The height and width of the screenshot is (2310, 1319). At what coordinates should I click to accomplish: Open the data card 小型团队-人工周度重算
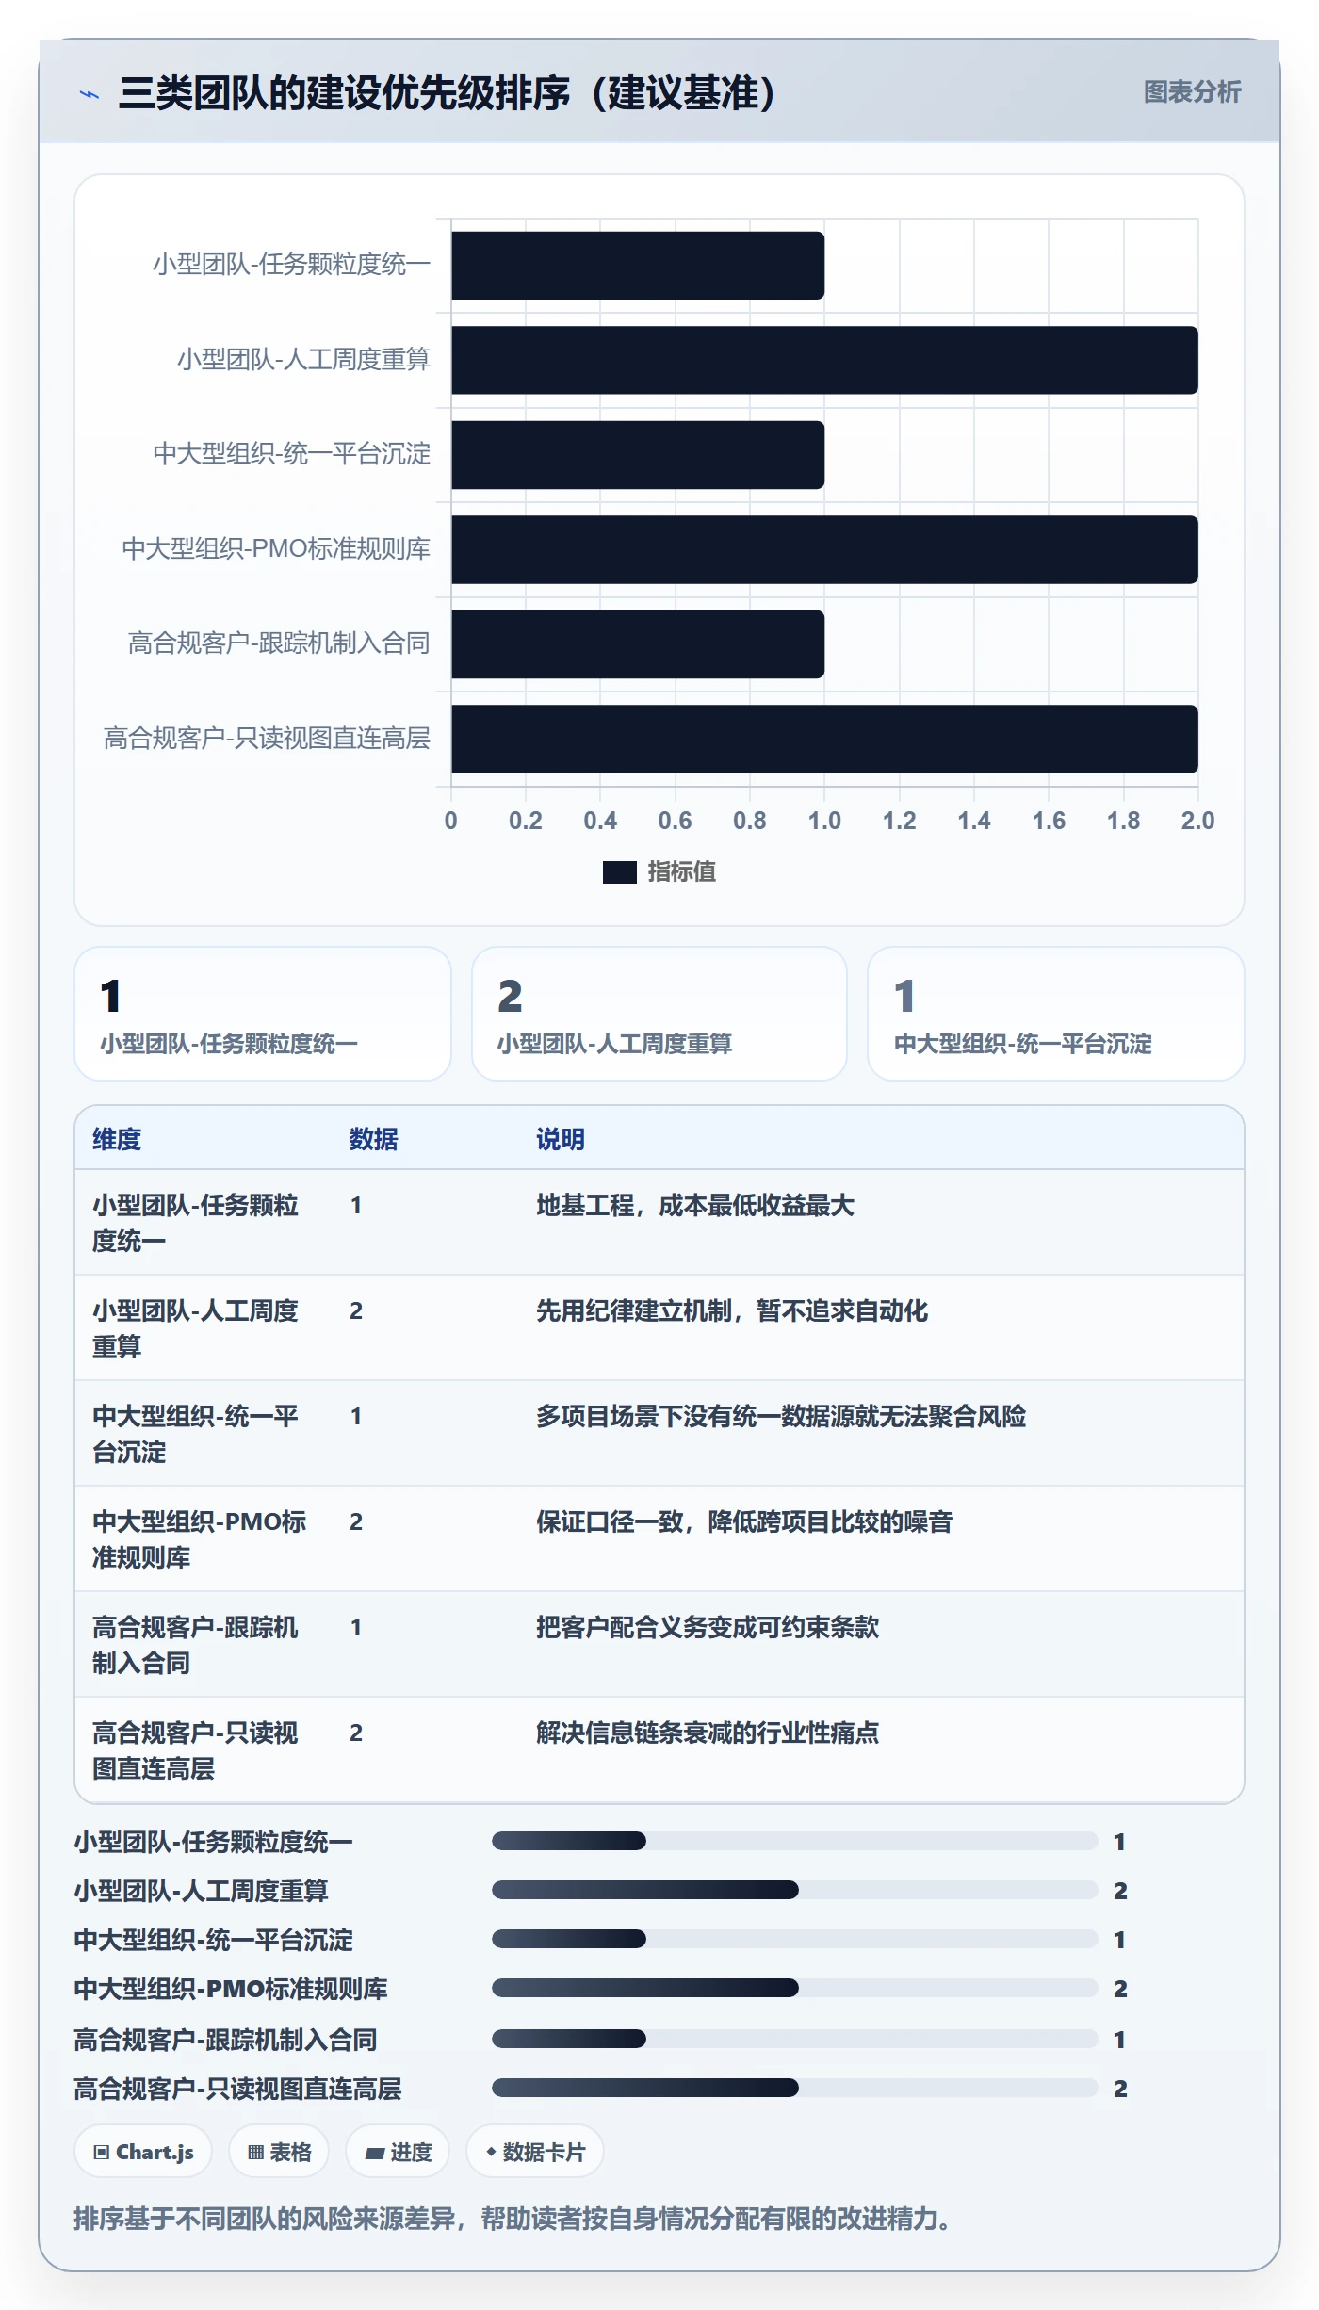pos(659,1014)
